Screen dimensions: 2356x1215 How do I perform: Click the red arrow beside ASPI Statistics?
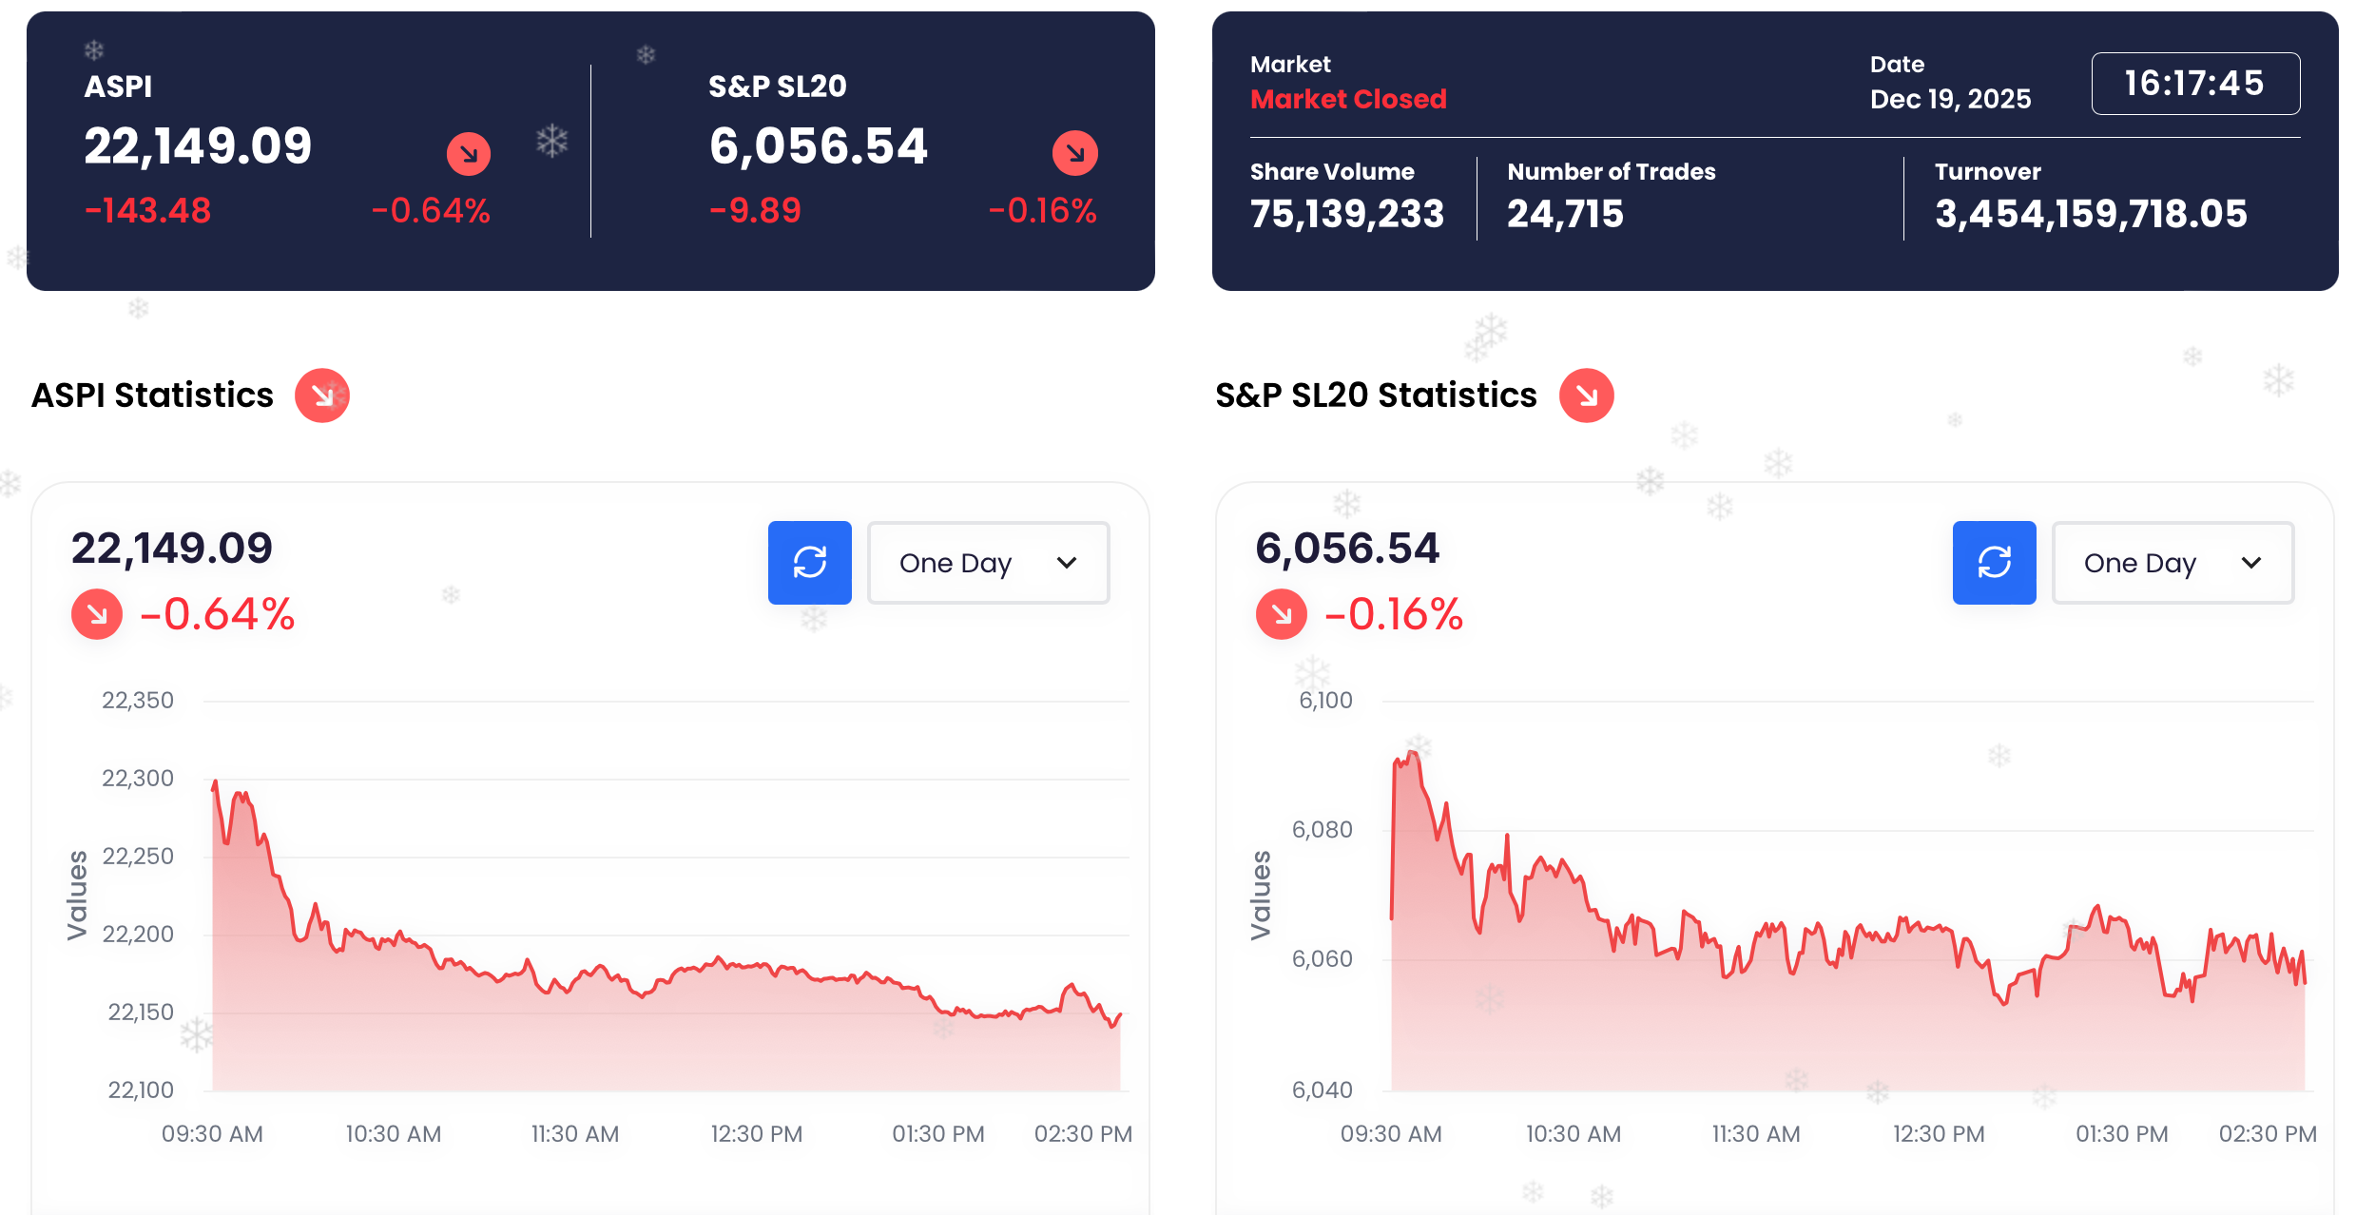coord(322,395)
